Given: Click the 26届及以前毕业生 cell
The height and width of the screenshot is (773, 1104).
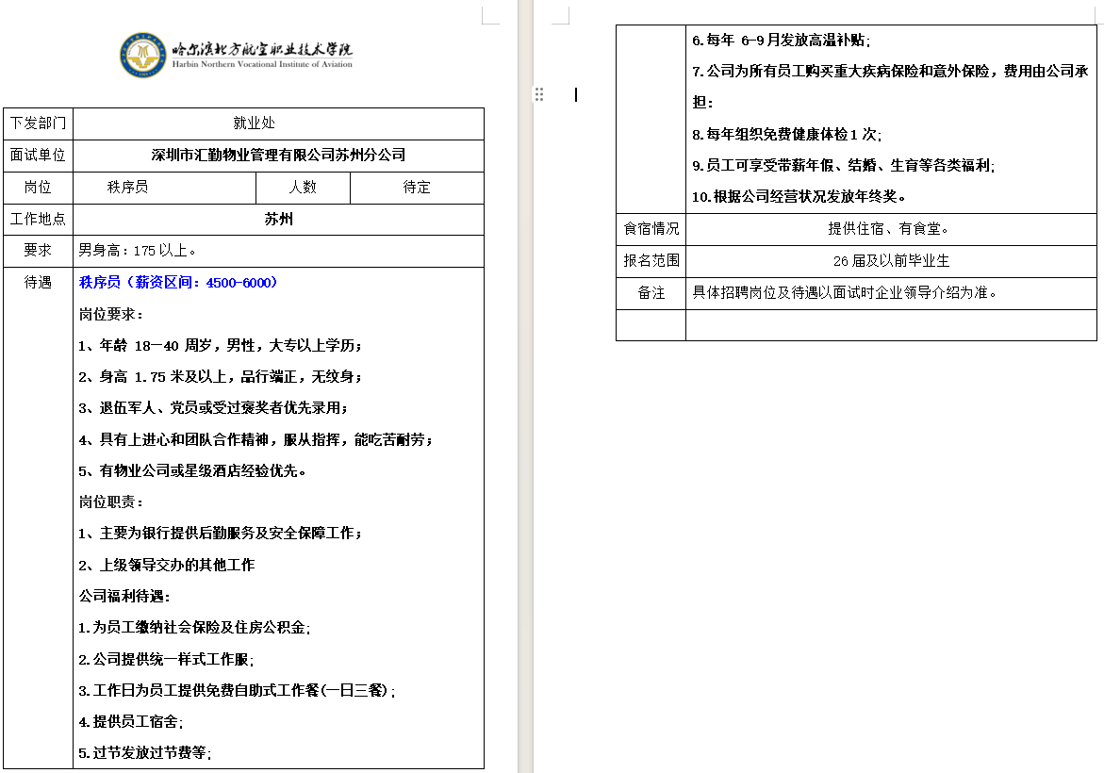Looking at the screenshot, I should pos(890,261).
